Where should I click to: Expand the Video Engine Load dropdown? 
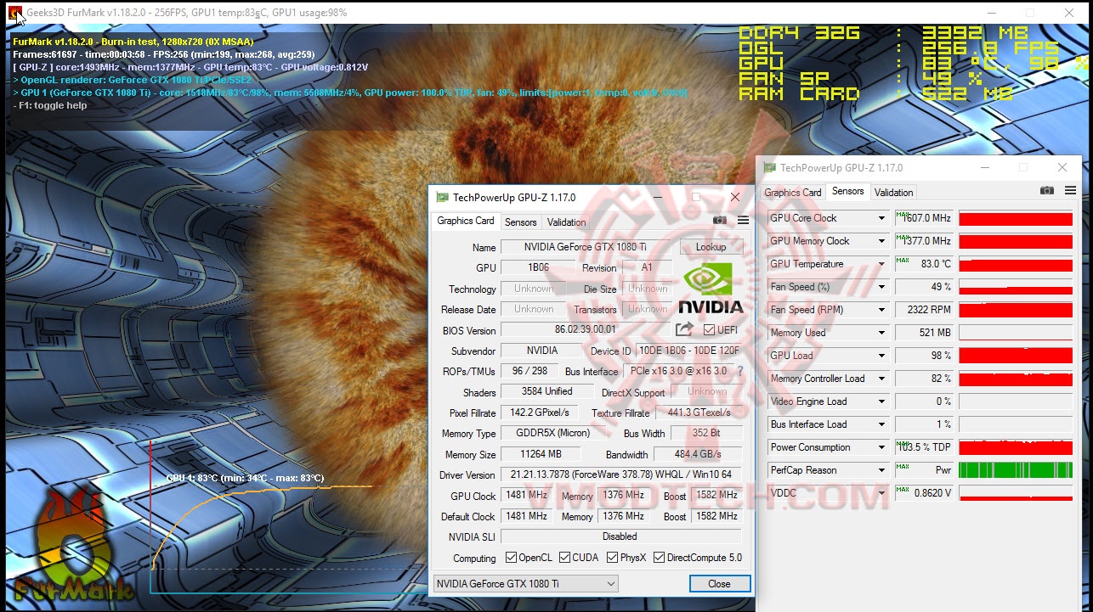click(881, 401)
